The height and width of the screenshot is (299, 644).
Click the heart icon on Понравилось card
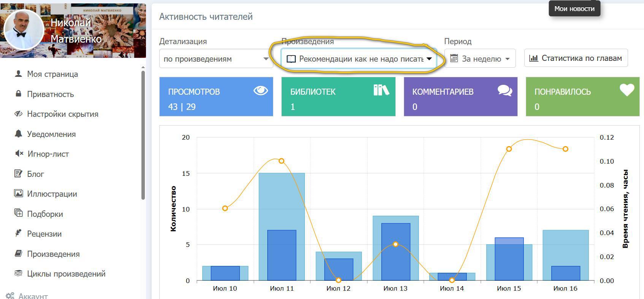(627, 90)
